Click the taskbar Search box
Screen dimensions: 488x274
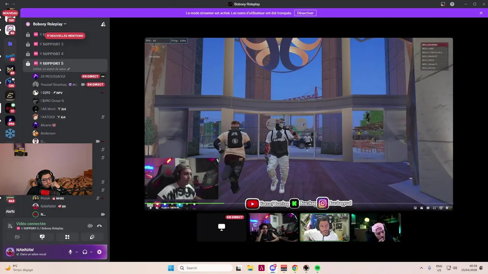[x=205, y=268]
